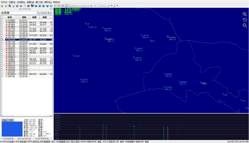Click the light bulb toolbar icon

[x=13, y=5]
